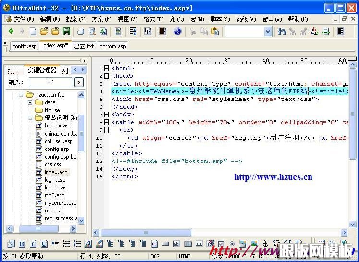Apply bold HTML tag button
The image size is (359, 262).
pyautogui.click(x=22, y=244)
